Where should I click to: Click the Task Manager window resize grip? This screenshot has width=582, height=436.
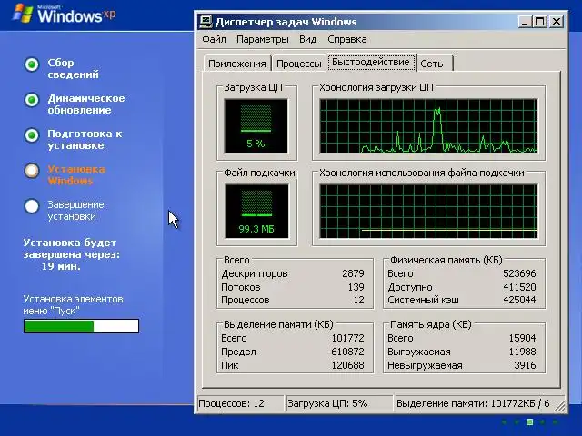click(x=561, y=406)
